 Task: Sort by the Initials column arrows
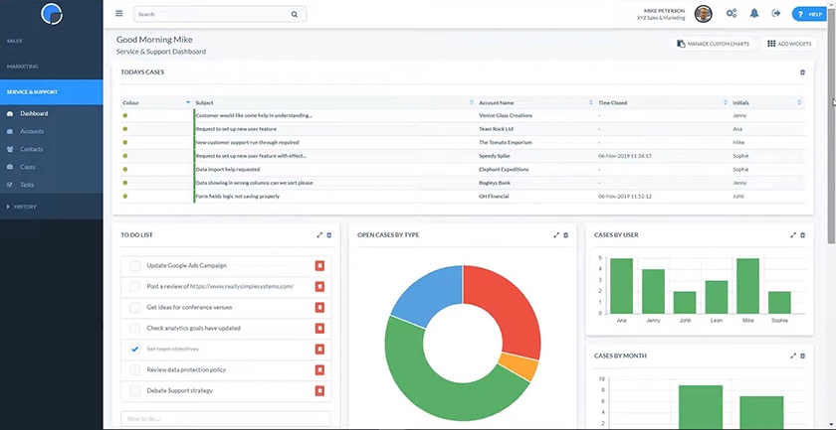click(x=798, y=102)
